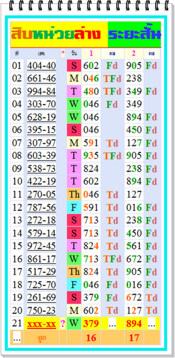Click the cyan F day cell in row 12
The image size is (175, 358).
click(74, 207)
